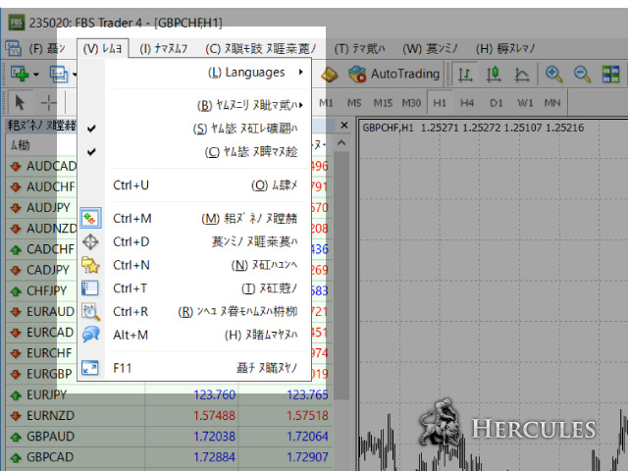Close the open (V) menu by clicking it
The image size is (628, 471).
tap(102, 49)
